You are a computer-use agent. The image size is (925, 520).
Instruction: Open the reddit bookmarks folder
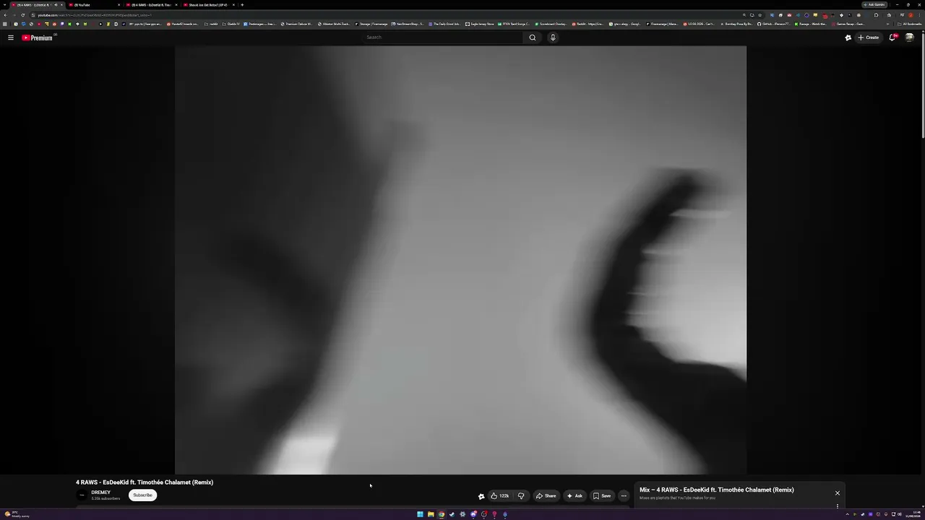(x=211, y=24)
